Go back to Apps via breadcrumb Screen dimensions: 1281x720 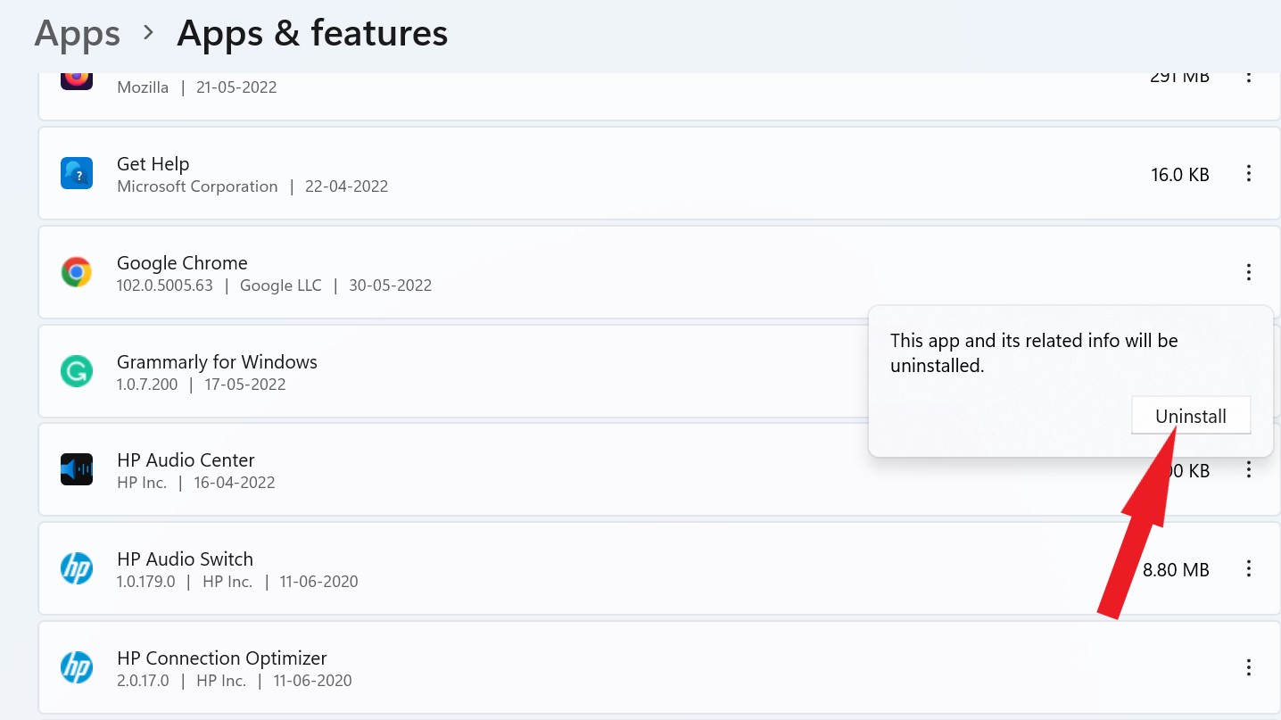coord(77,34)
